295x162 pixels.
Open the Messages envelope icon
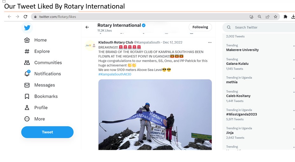tap(27, 85)
